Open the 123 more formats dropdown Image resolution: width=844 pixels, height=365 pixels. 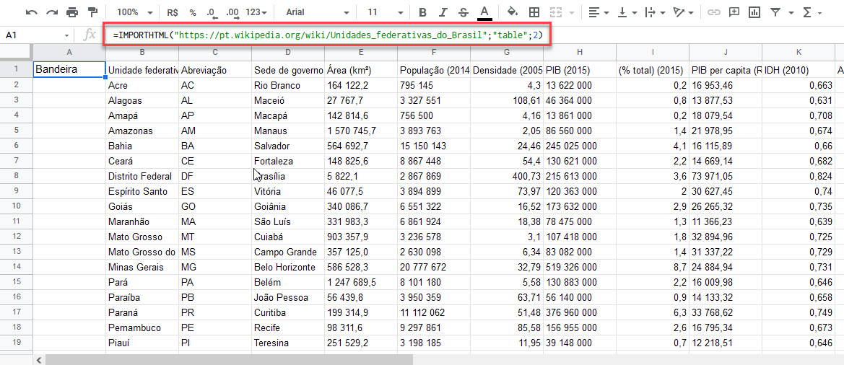[x=256, y=12]
